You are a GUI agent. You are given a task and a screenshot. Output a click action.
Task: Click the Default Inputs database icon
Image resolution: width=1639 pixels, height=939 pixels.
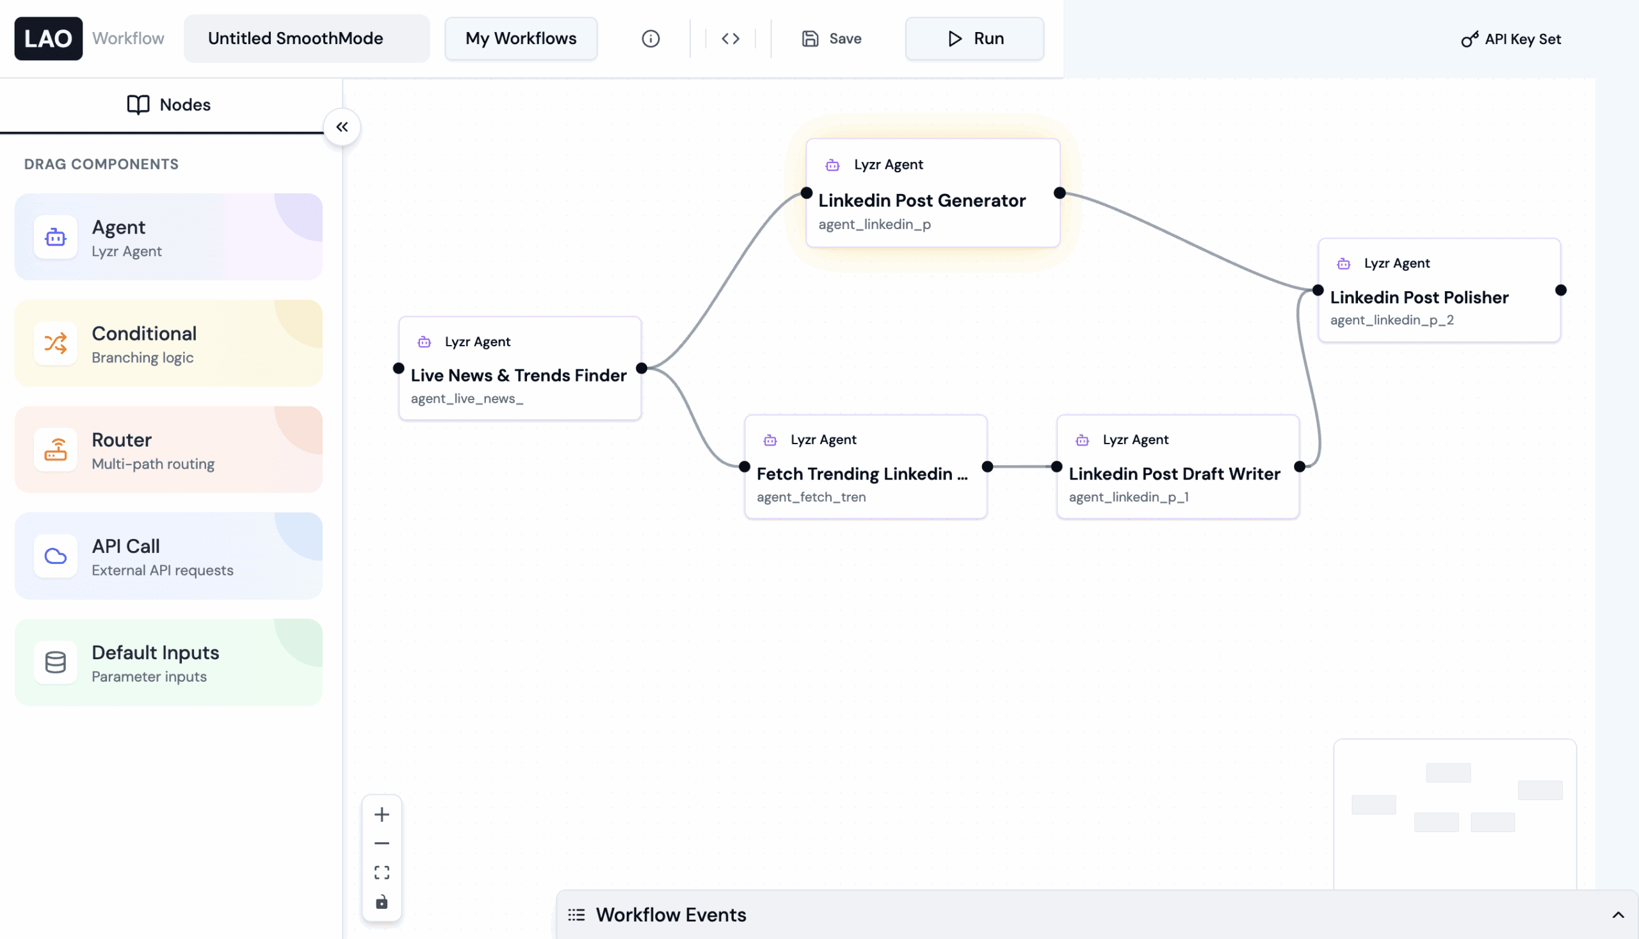56,662
